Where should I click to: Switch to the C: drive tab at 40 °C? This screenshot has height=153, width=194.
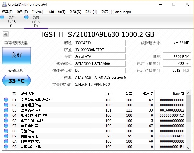(12, 21)
